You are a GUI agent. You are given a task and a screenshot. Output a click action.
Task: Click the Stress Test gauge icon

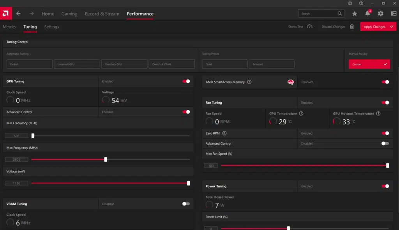309,27
